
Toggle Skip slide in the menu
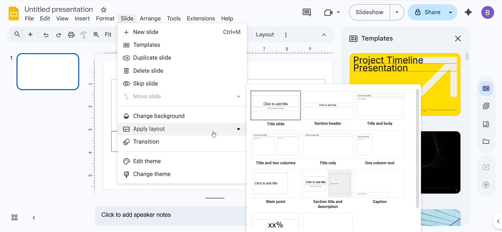145,84
